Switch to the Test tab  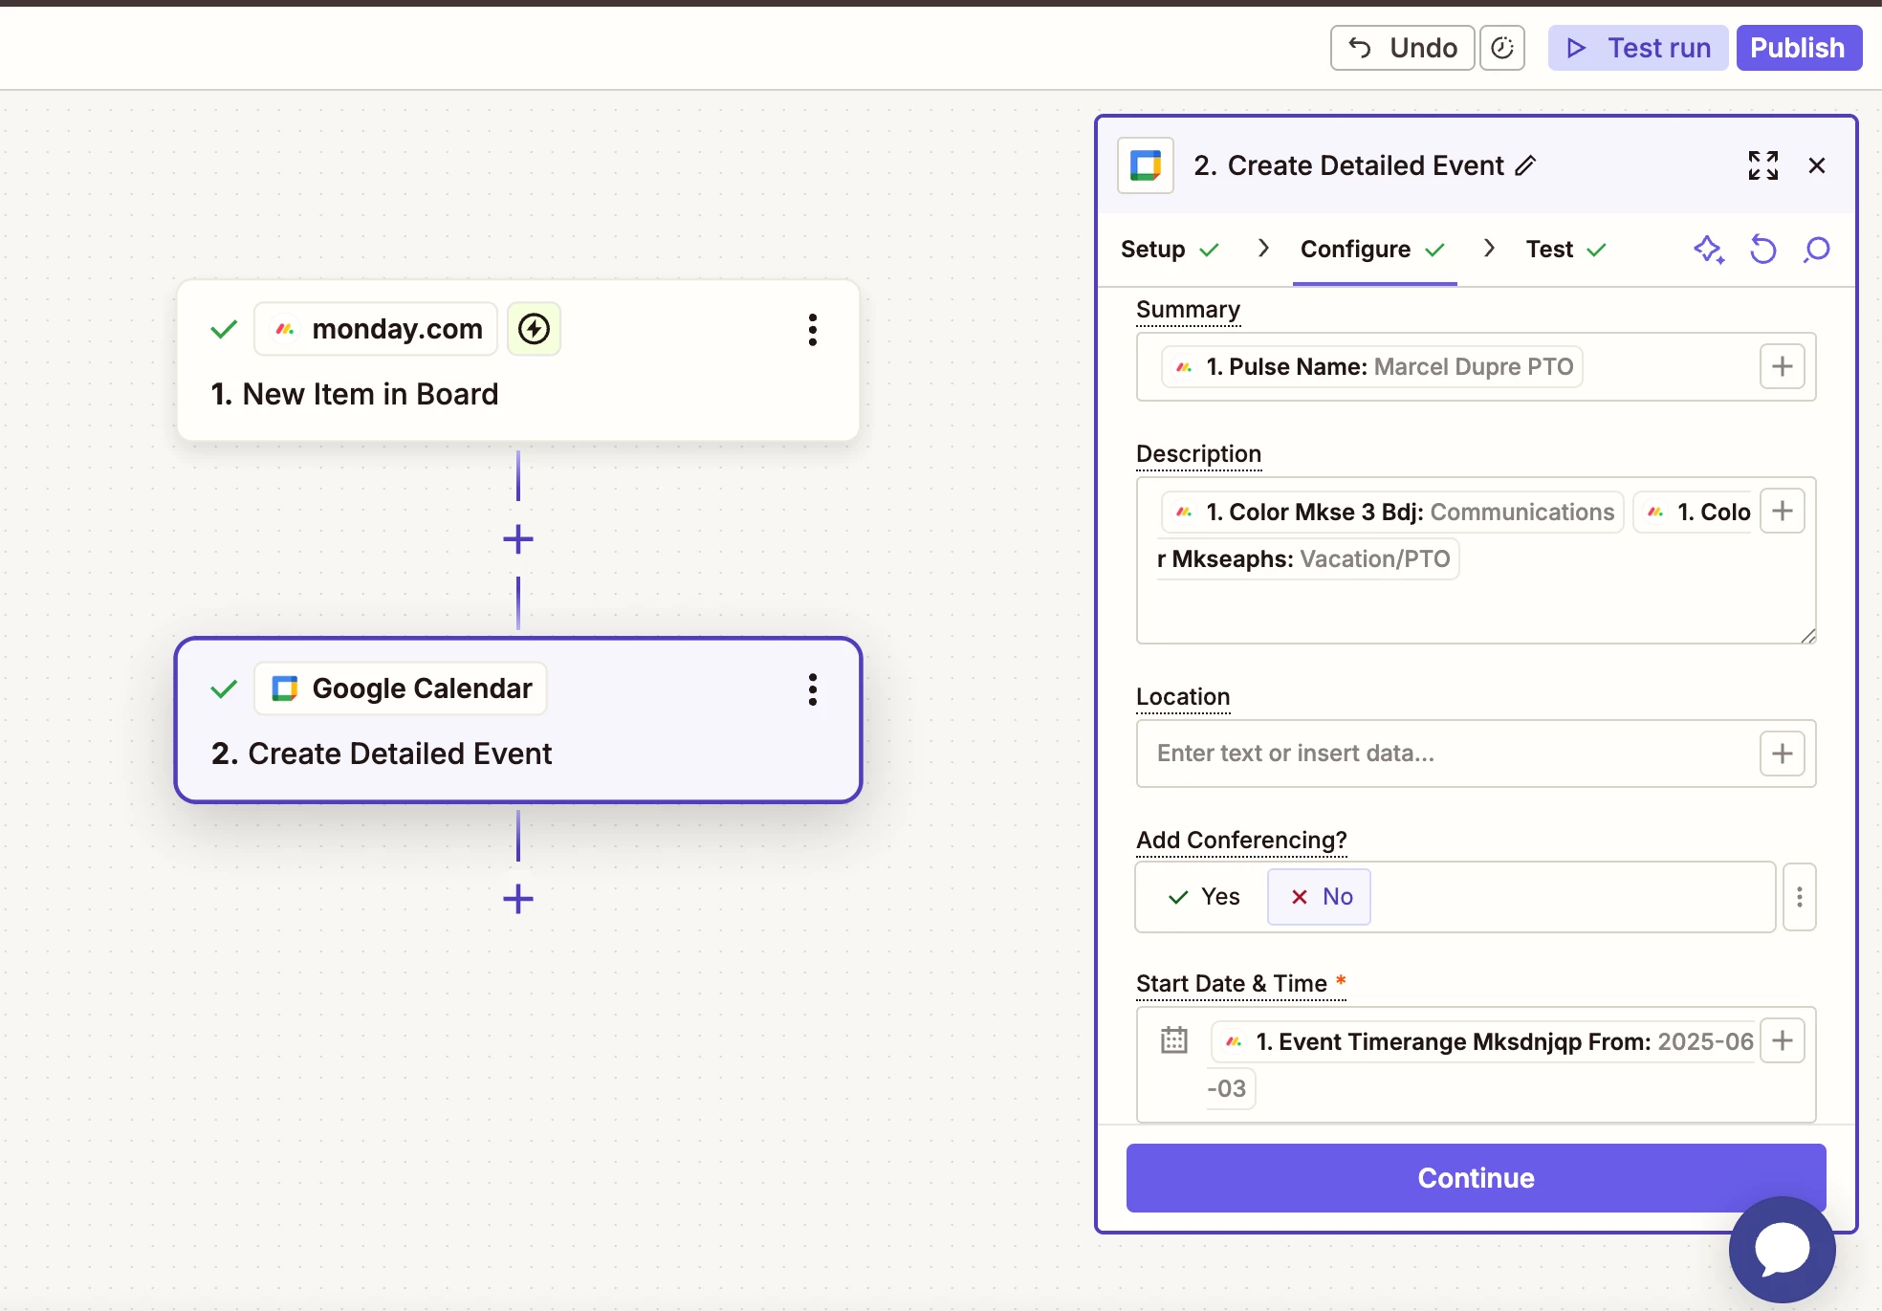coord(1565,250)
